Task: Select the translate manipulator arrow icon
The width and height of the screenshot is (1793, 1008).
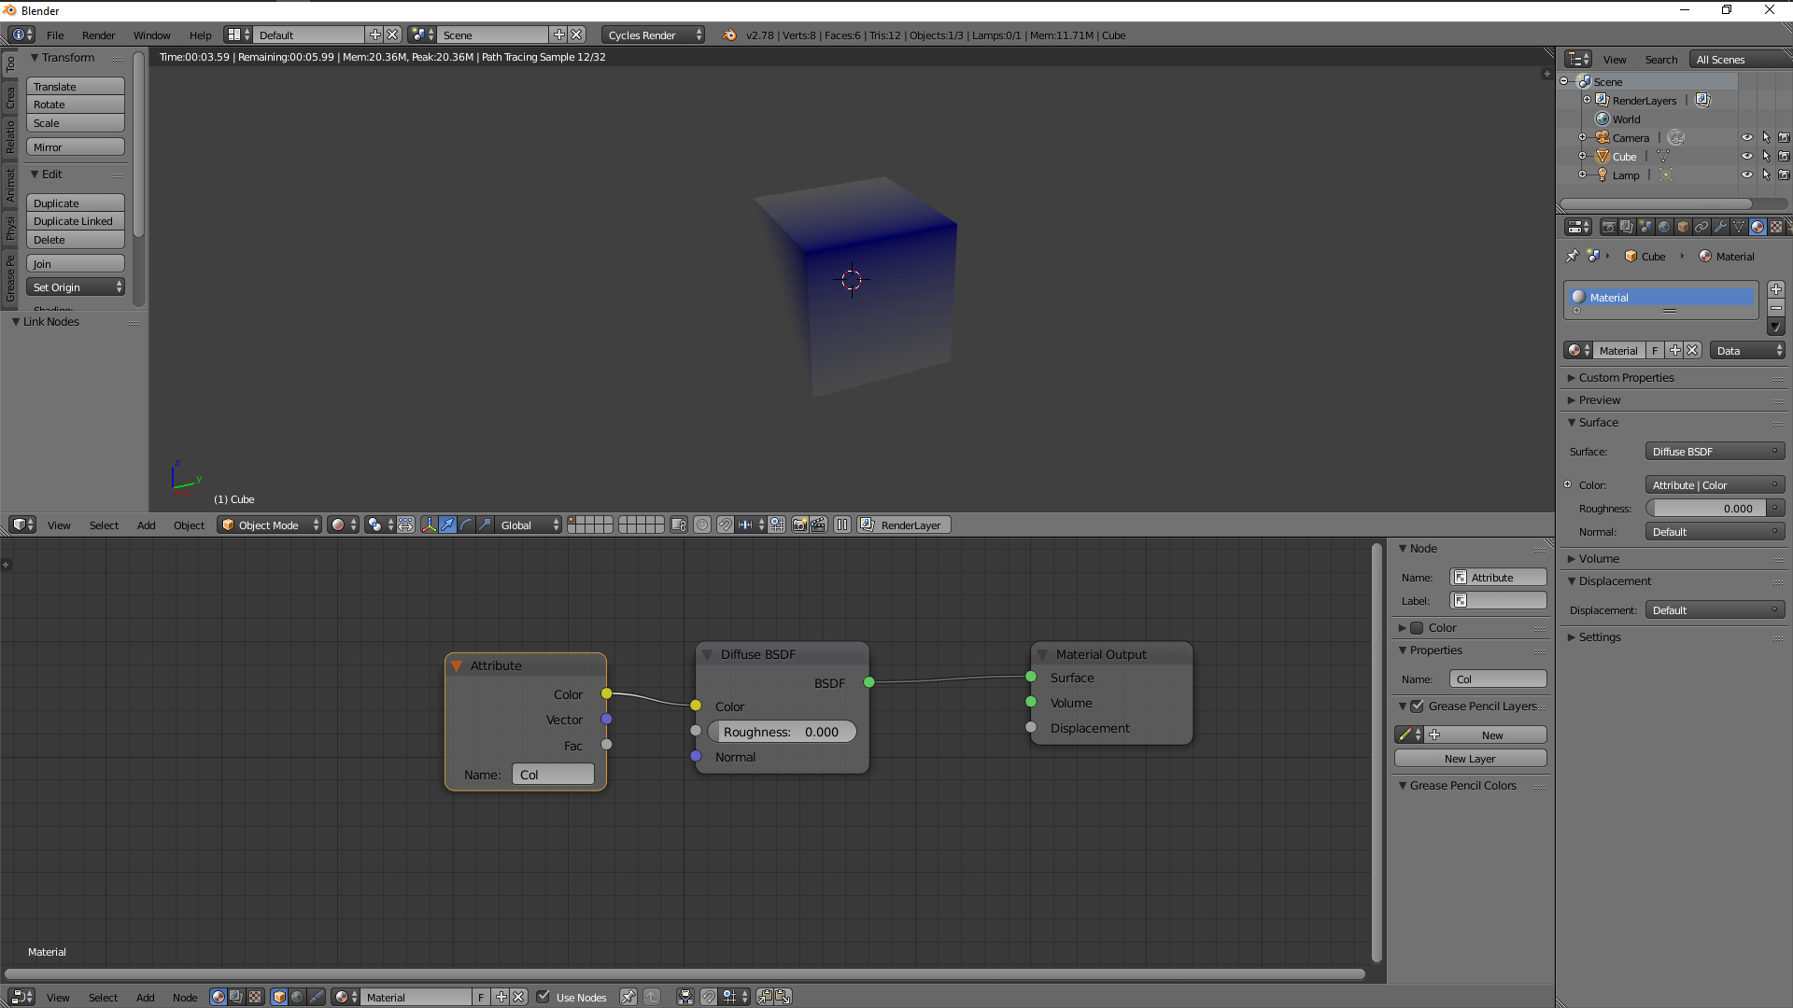Action: pos(447,525)
